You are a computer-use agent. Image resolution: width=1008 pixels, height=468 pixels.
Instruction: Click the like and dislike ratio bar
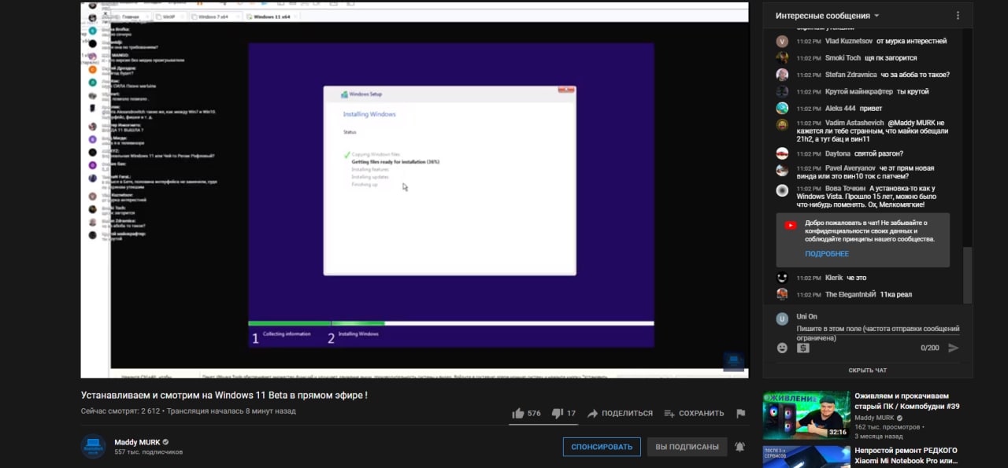coord(543,425)
